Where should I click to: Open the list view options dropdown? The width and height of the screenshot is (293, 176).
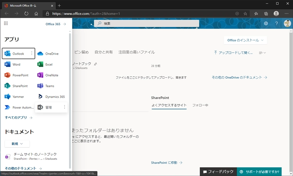coord(263,53)
